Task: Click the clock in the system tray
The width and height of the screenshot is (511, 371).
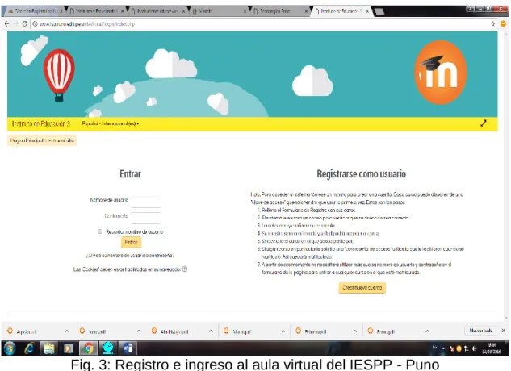Action: (x=491, y=348)
